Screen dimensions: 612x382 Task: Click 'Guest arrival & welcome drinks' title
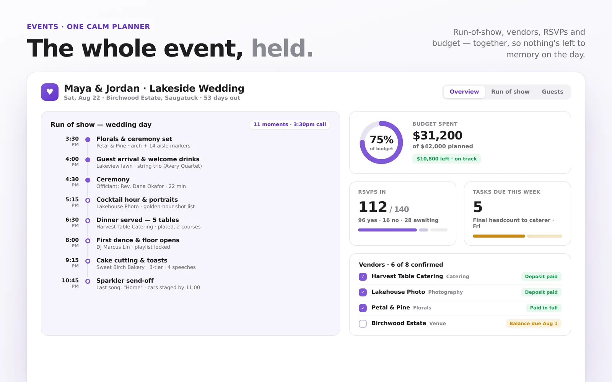point(148,159)
